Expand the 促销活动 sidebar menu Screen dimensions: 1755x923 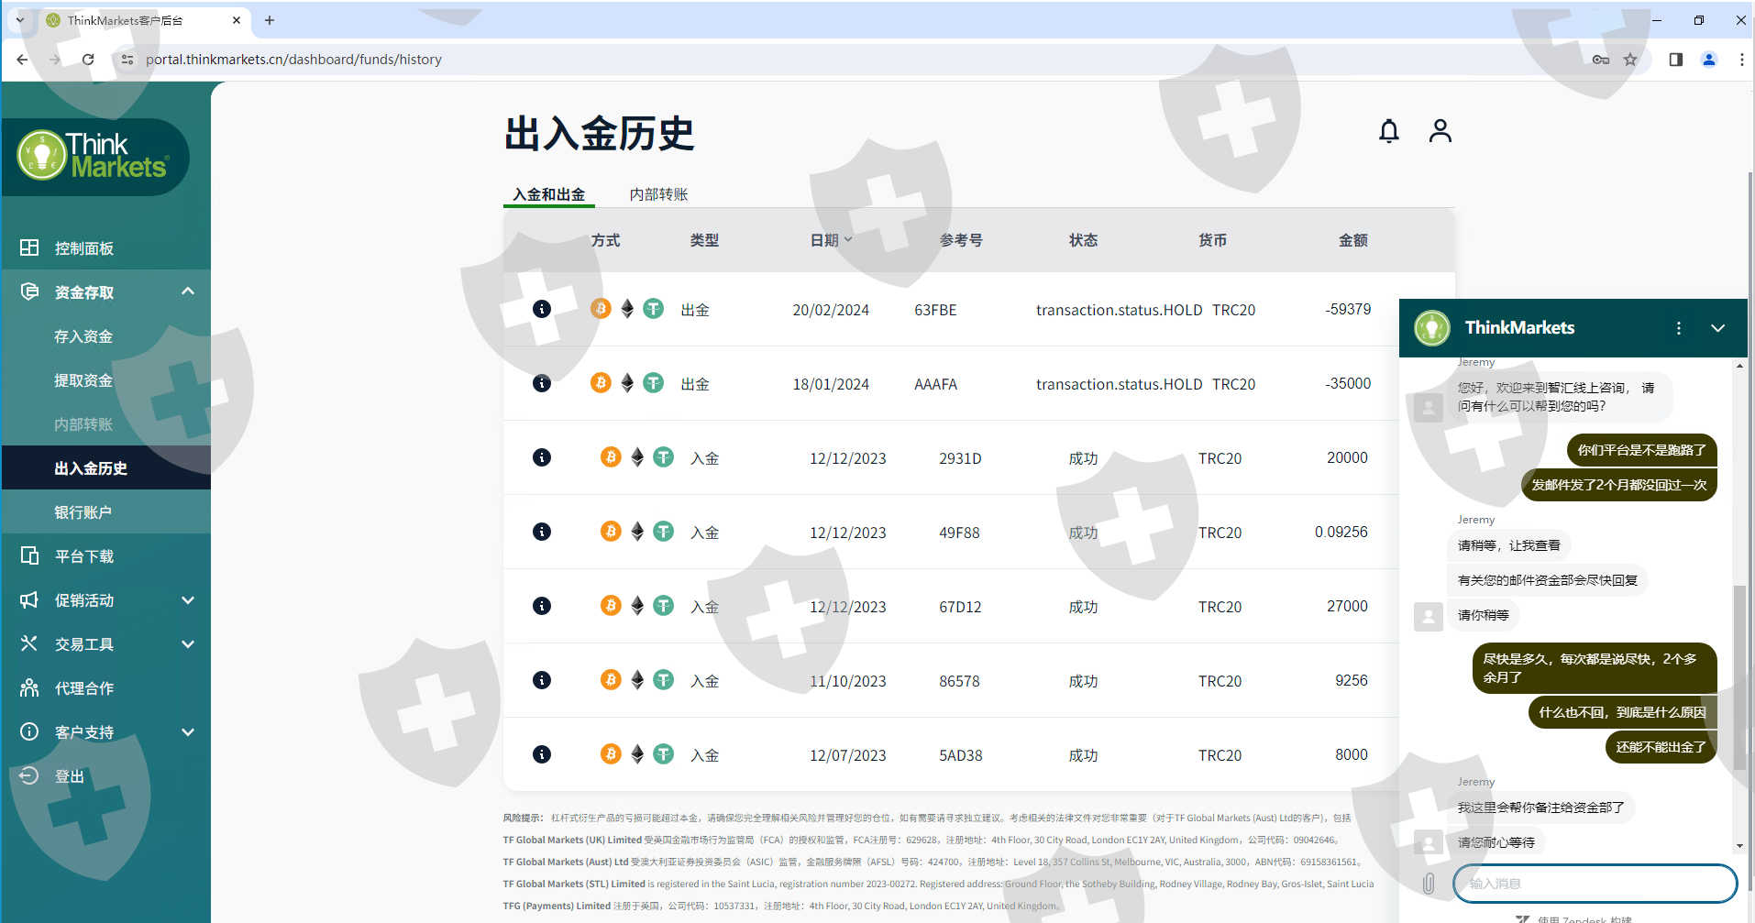coord(188,600)
